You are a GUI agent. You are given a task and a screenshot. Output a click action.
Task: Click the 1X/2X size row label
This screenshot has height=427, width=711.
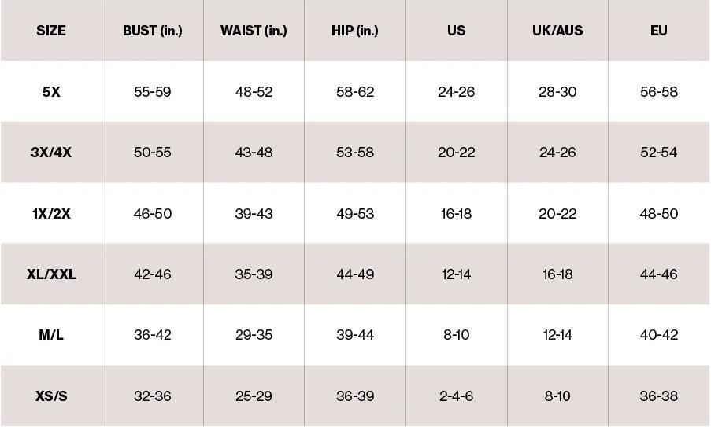51,213
